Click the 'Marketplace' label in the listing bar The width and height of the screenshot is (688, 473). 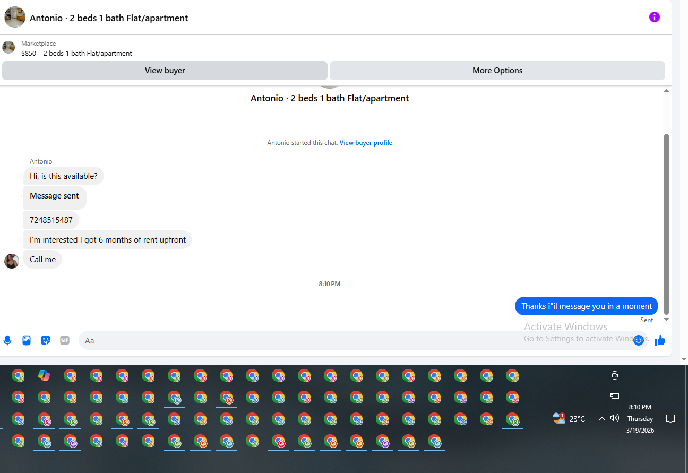pos(38,44)
